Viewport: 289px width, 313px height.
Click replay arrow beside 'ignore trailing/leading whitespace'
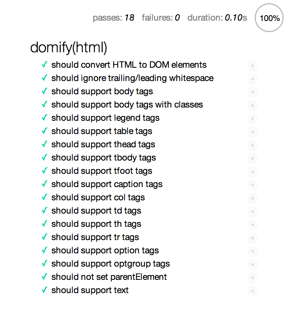tap(253, 79)
